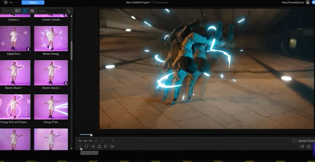Click the preview playback position slider handle
This screenshot has width=315, height=162.
click(91, 135)
